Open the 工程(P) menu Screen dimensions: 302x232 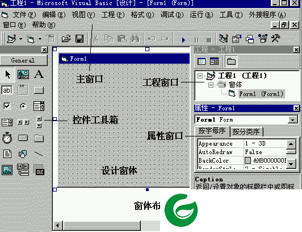[x=113, y=15]
